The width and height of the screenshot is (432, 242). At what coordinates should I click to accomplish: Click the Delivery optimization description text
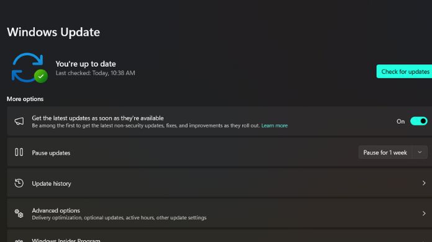coord(119,218)
